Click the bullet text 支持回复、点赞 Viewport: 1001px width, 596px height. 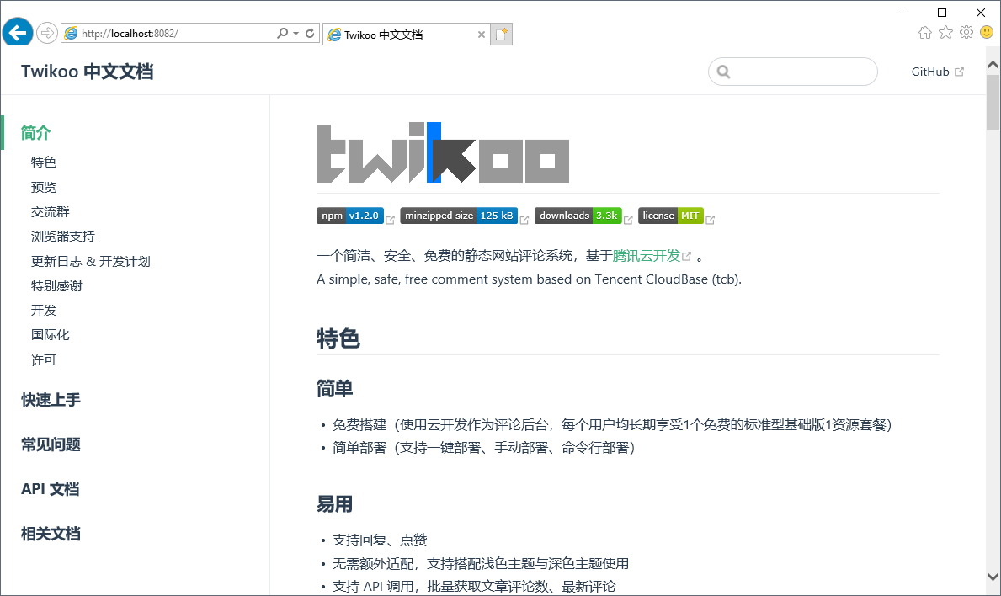[x=379, y=540]
